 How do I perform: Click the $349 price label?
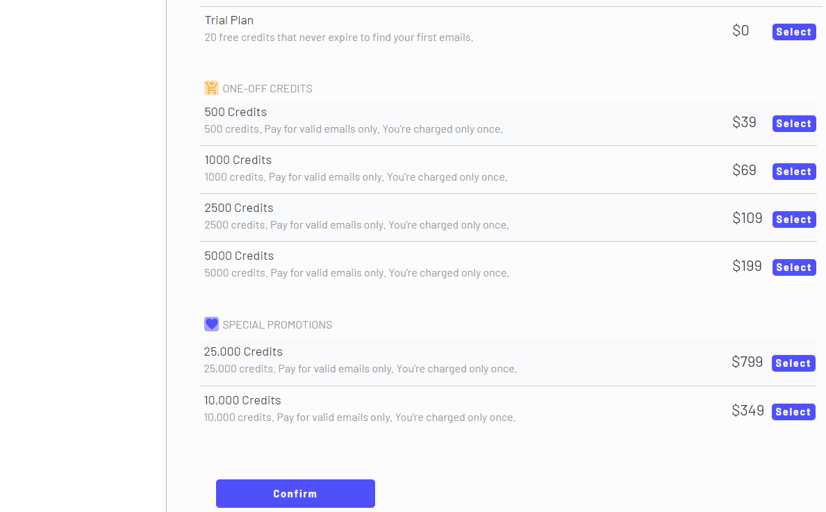pyautogui.click(x=747, y=411)
